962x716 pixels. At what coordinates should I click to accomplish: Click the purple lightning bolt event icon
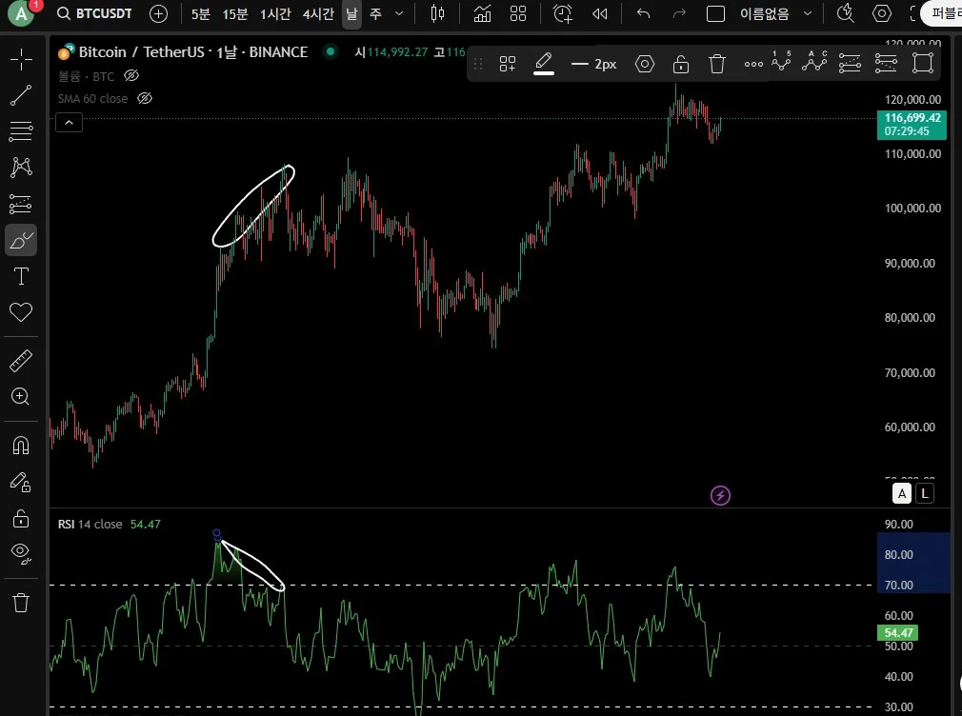[720, 495]
